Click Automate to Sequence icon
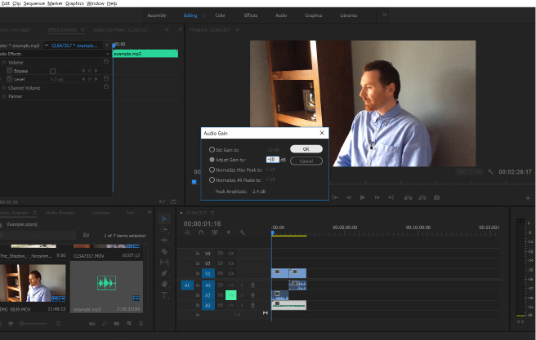 pyautogui.click(x=92, y=324)
